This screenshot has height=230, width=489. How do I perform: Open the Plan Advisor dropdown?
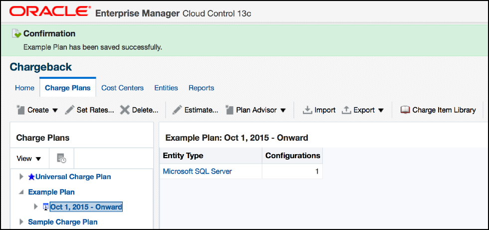(255, 110)
